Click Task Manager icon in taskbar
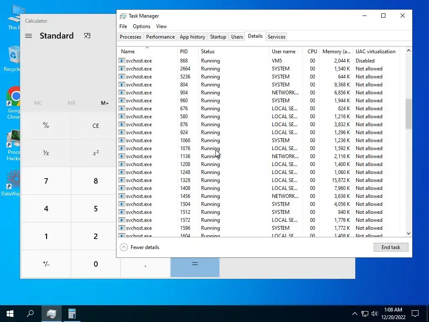 pyautogui.click(x=51, y=314)
